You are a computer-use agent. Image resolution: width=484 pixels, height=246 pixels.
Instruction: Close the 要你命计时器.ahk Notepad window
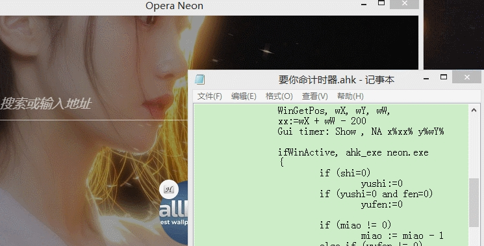tap(466, 77)
